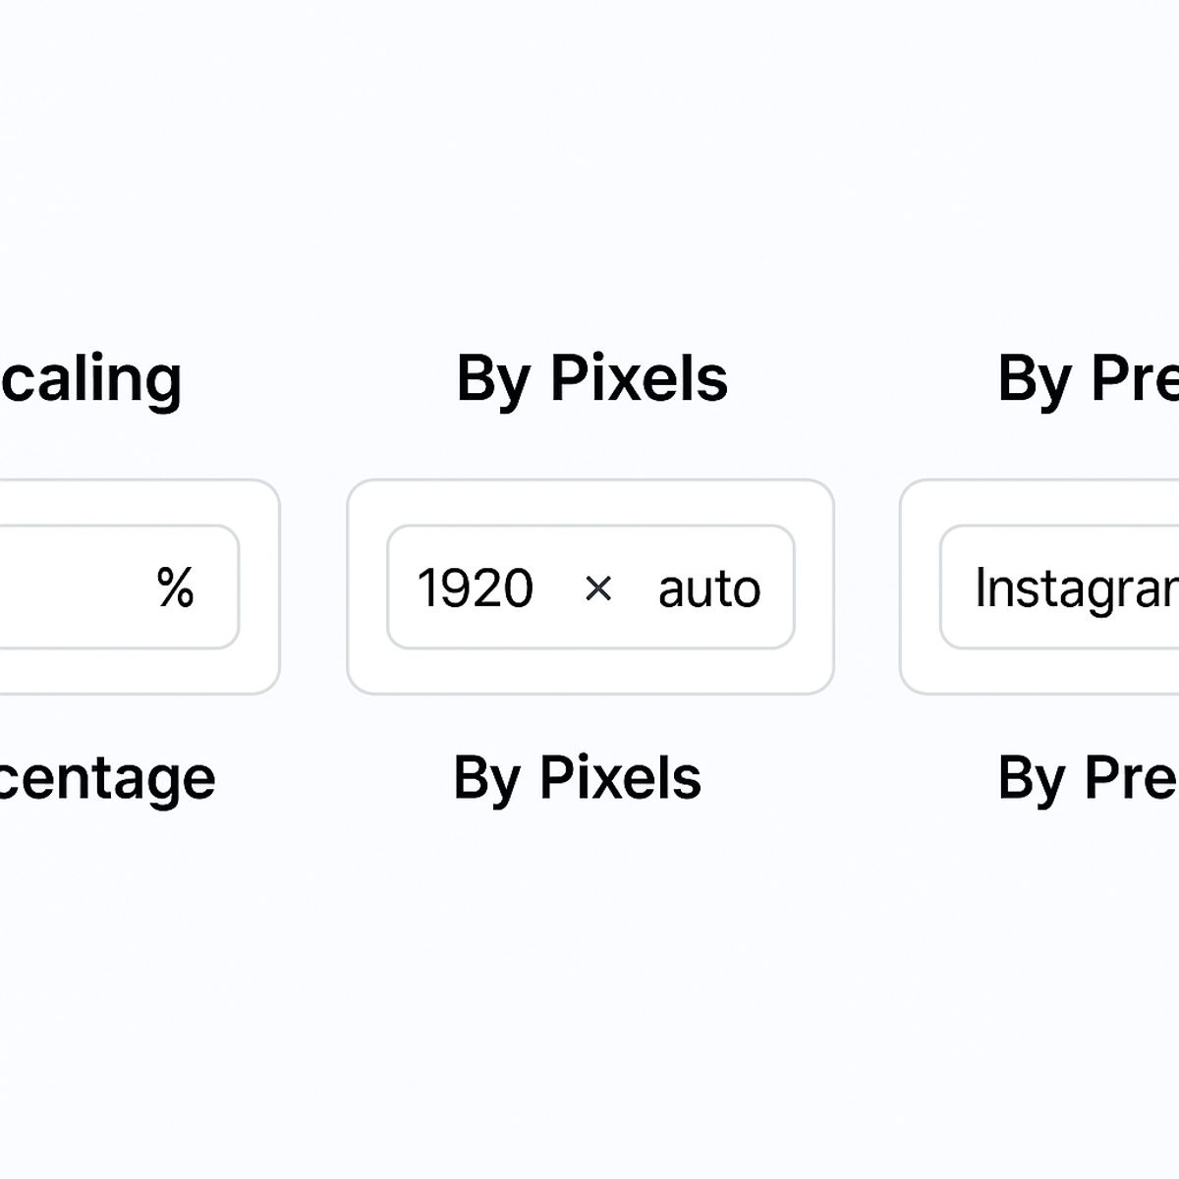
Task: Open the Instagram preset dropdown
Action: point(1071,588)
